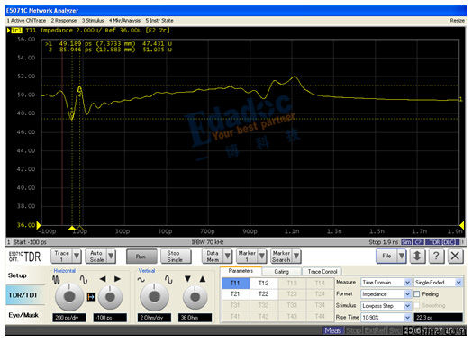Open help with the question mark icon
This screenshot has height=343, width=472.
click(436, 256)
